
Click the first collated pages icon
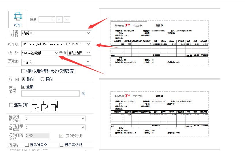pos(35,106)
